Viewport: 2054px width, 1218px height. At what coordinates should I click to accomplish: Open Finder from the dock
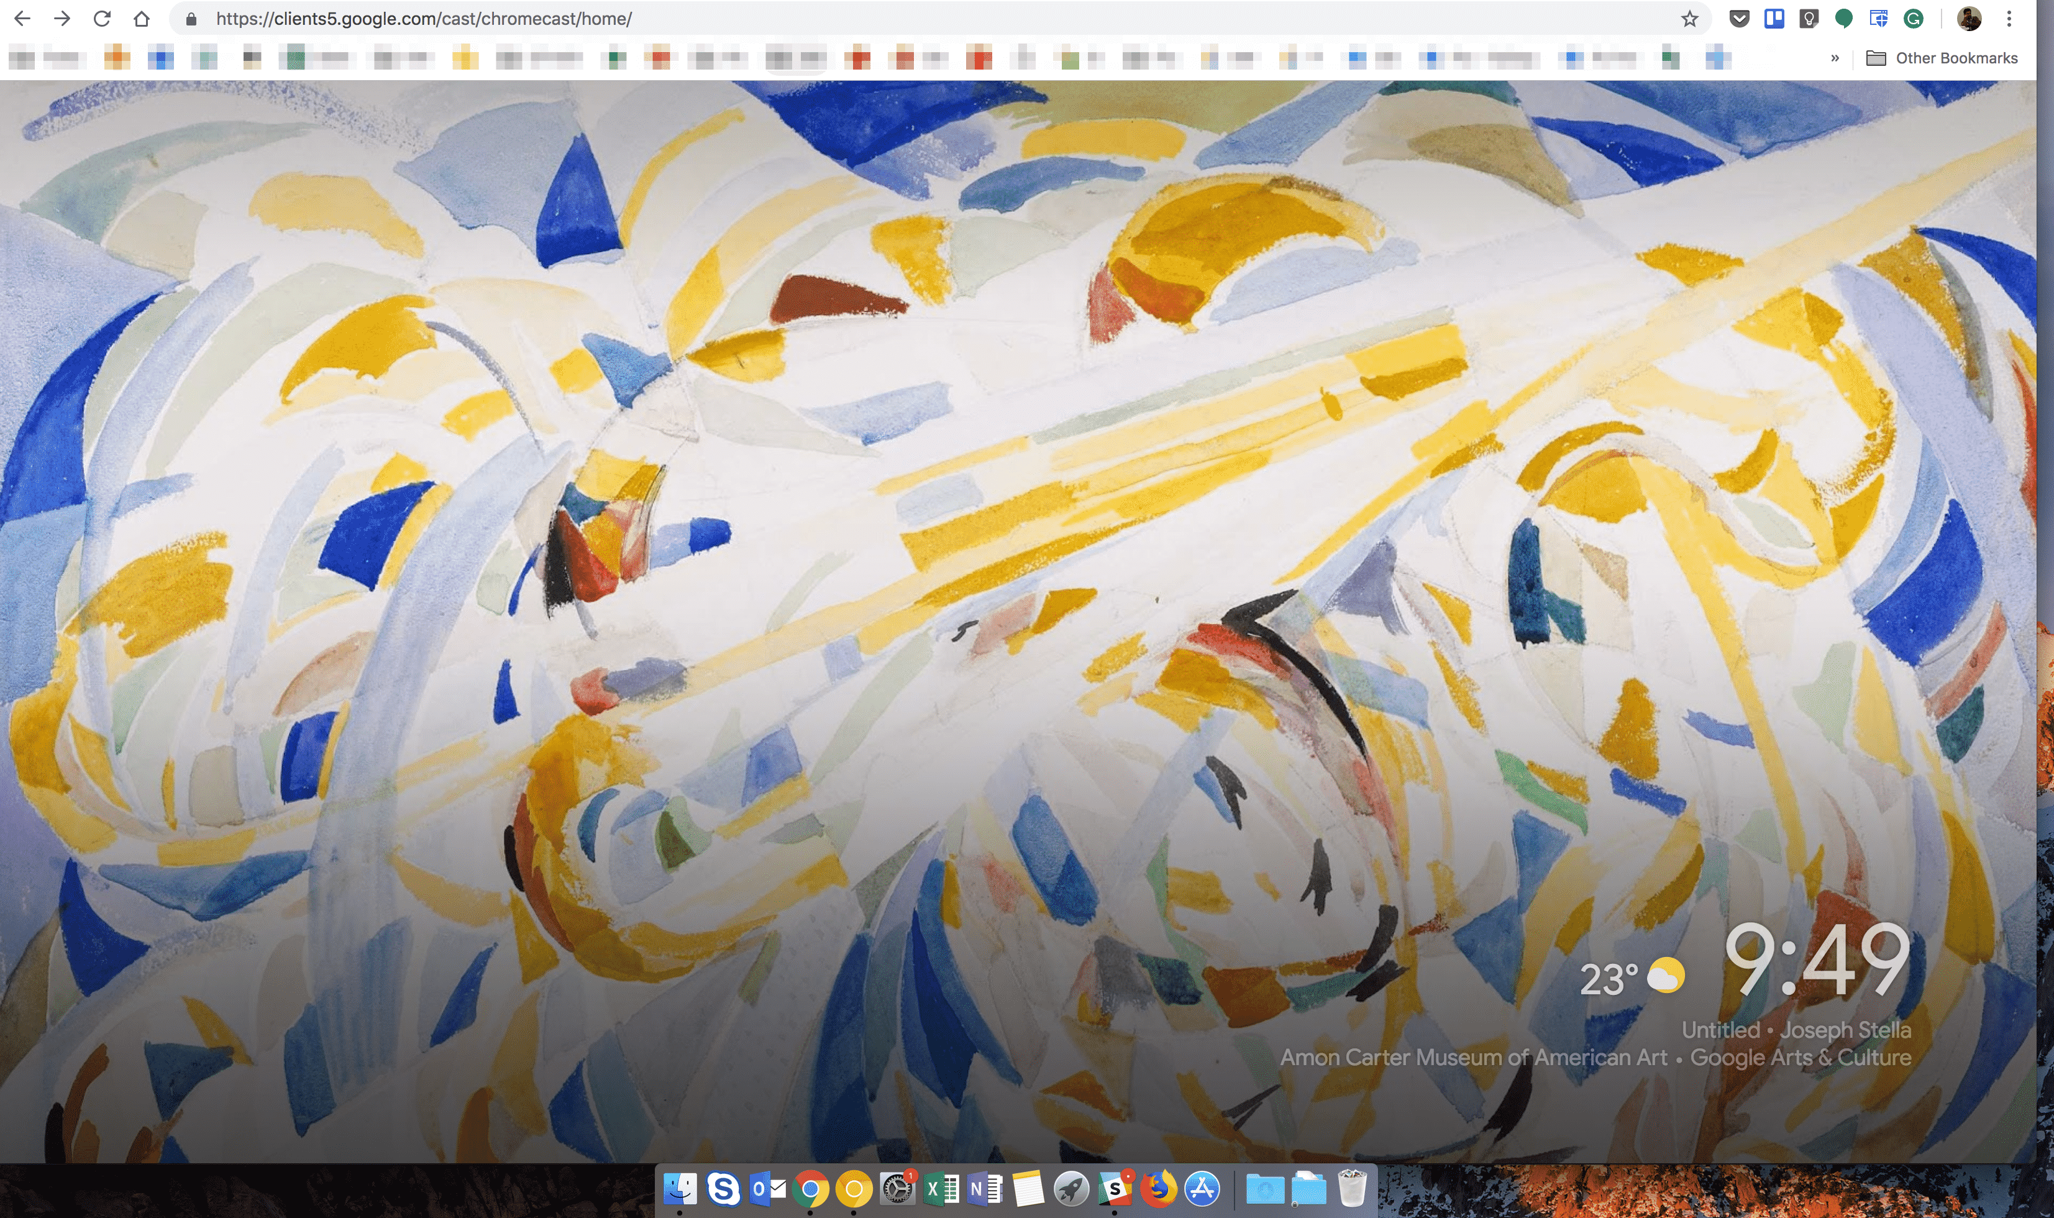click(680, 1188)
